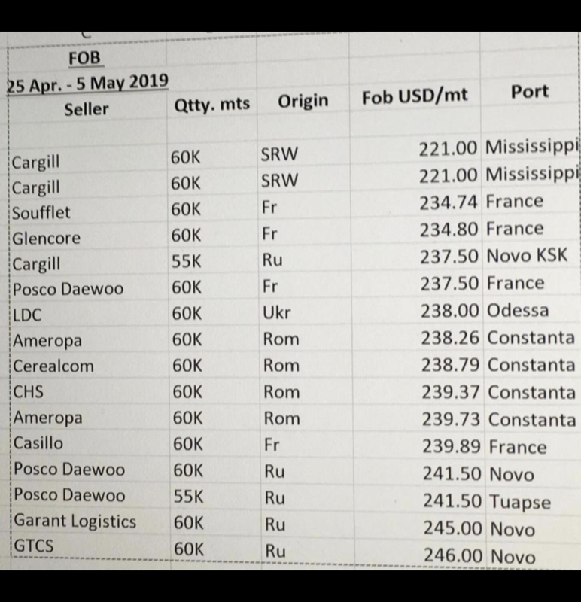581x602 pixels.
Task: Select the Soufflet seller cell
Action: coord(42,212)
